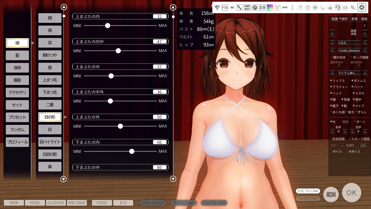Screen dimensions: 371x209
Task: Click the antler emblem toolbar icon
Action: (277, 7)
